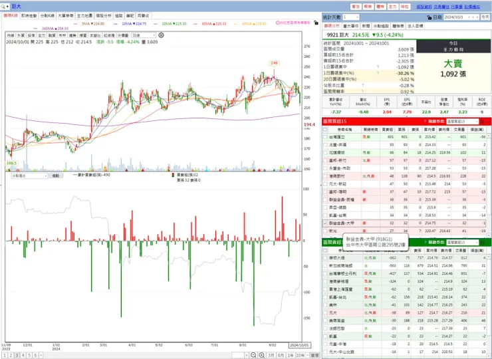Click last red icon in 區間買超15 header

(488, 122)
